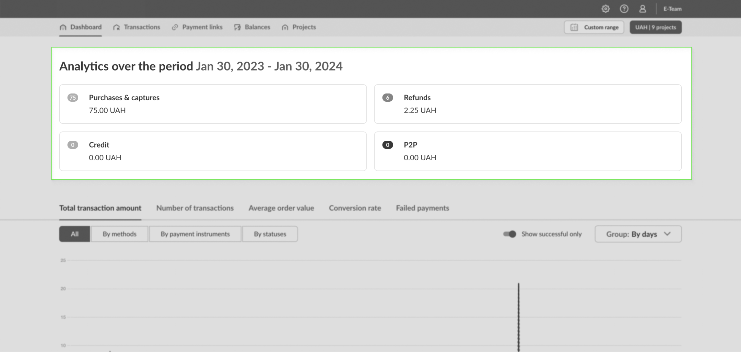Open the Purchases & captures card
The width and height of the screenshot is (741, 352).
click(x=213, y=104)
